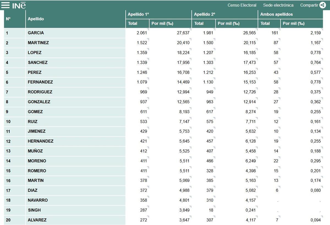Open the hamburger navigation menu

(5, 5)
